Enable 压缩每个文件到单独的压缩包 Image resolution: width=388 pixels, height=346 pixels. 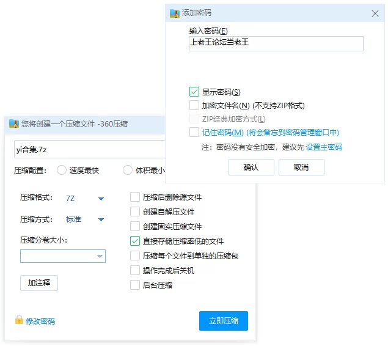(x=135, y=256)
